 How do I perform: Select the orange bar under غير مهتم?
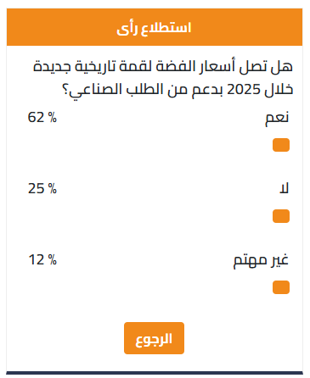pyautogui.click(x=281, y=287)
